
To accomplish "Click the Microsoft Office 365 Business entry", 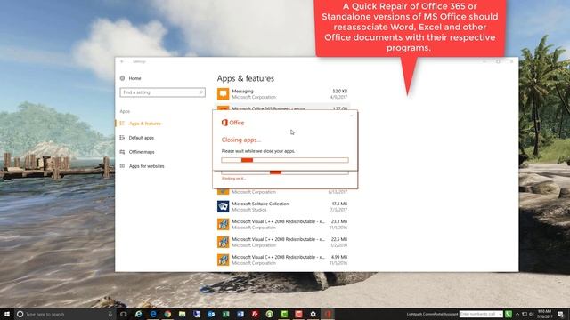I will tap(282, 108).
